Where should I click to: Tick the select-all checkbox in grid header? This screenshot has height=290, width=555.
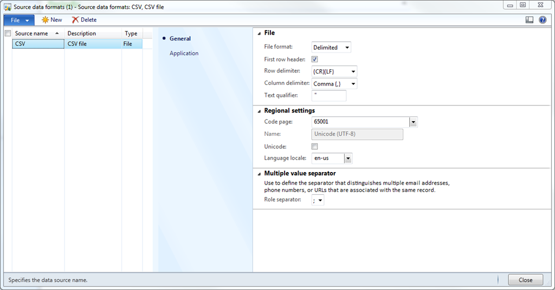pos(8,33)
